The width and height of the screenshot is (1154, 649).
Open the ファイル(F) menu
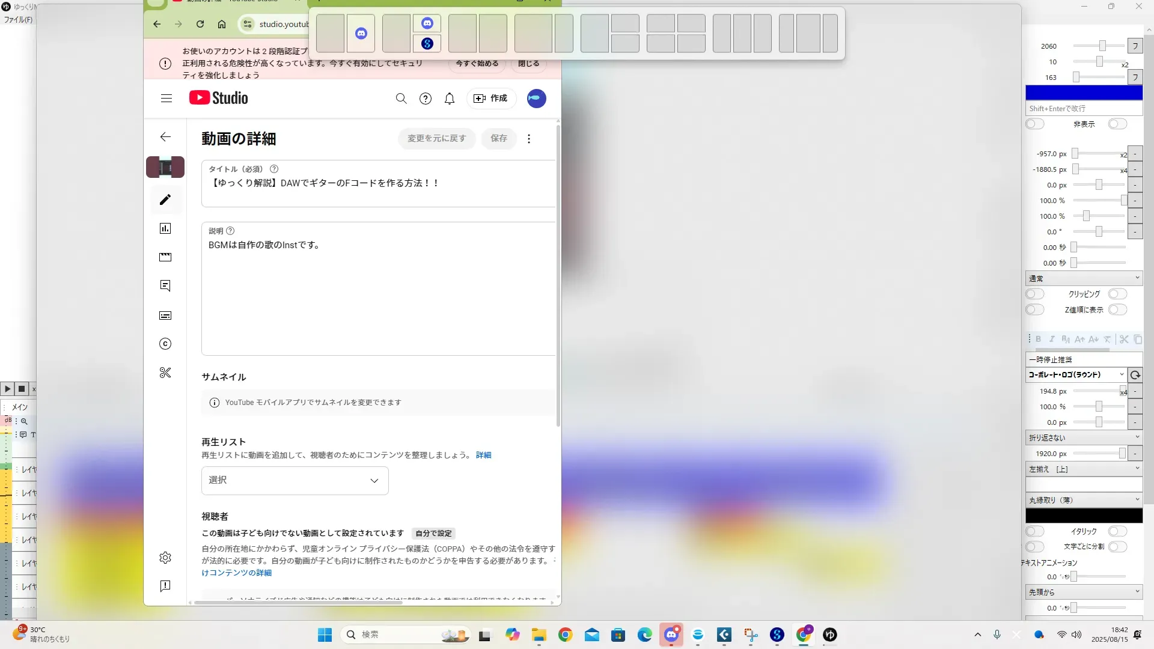tap(18, 20)
